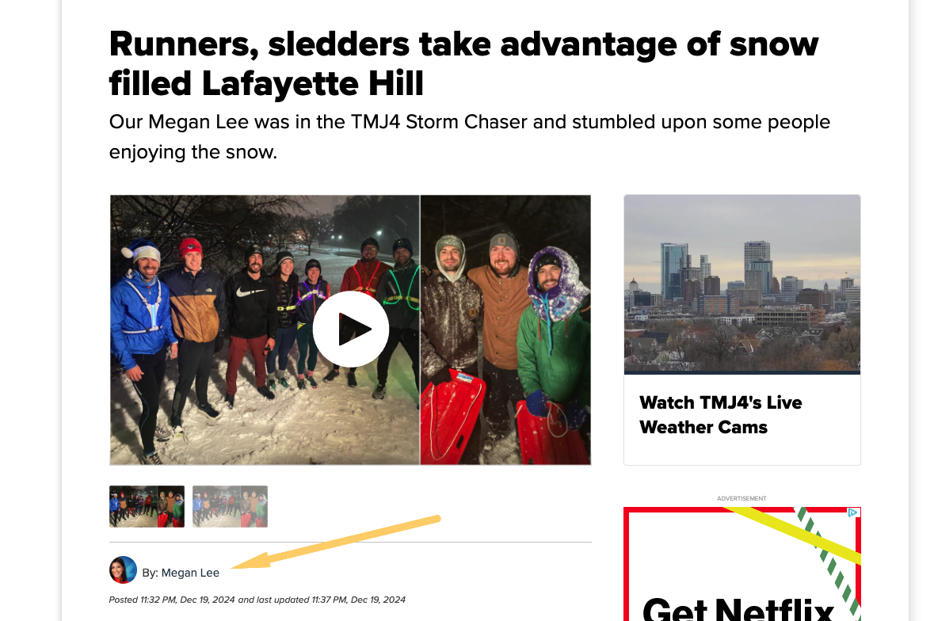Open Watch TMJ4's Live Weather Cams link
934x621 pixels.
click(720, 415)
